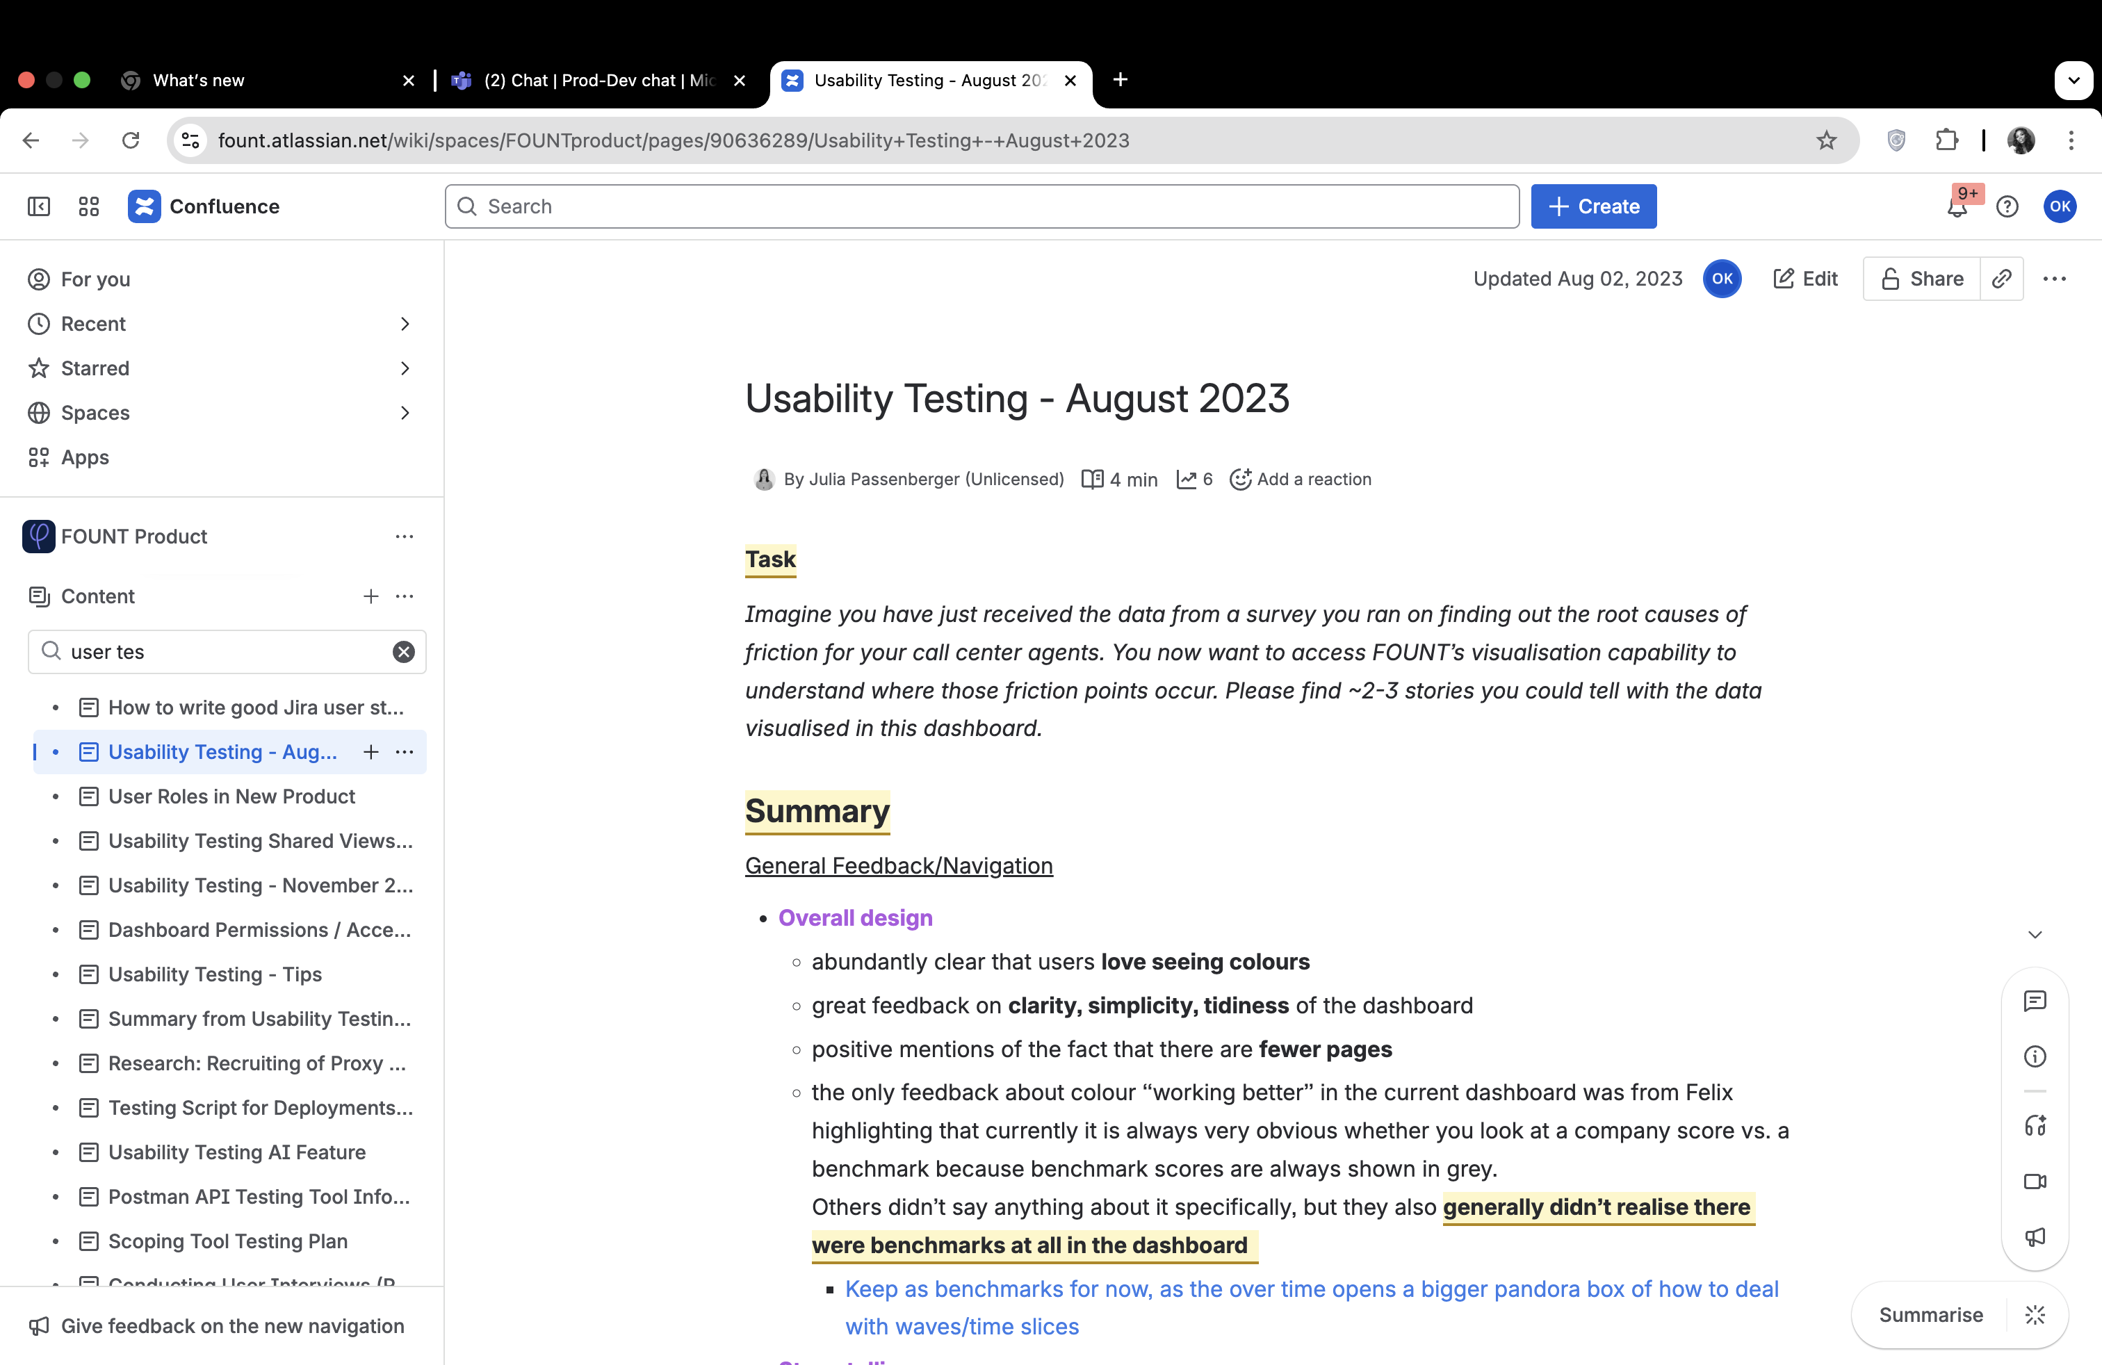Open the notifications bell

(x=1957, y=206)
